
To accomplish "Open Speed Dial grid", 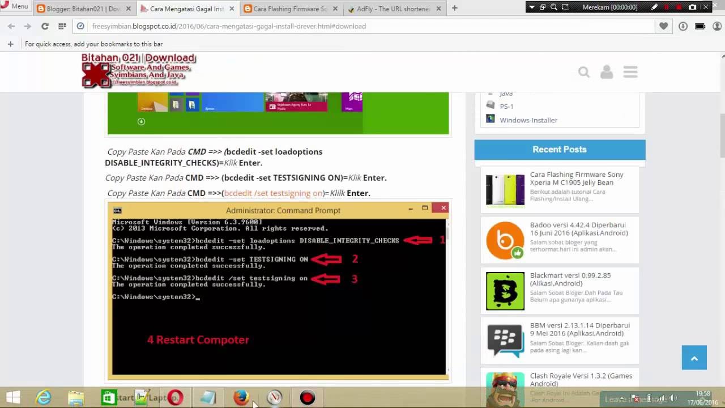I will [x=62, y=26].
